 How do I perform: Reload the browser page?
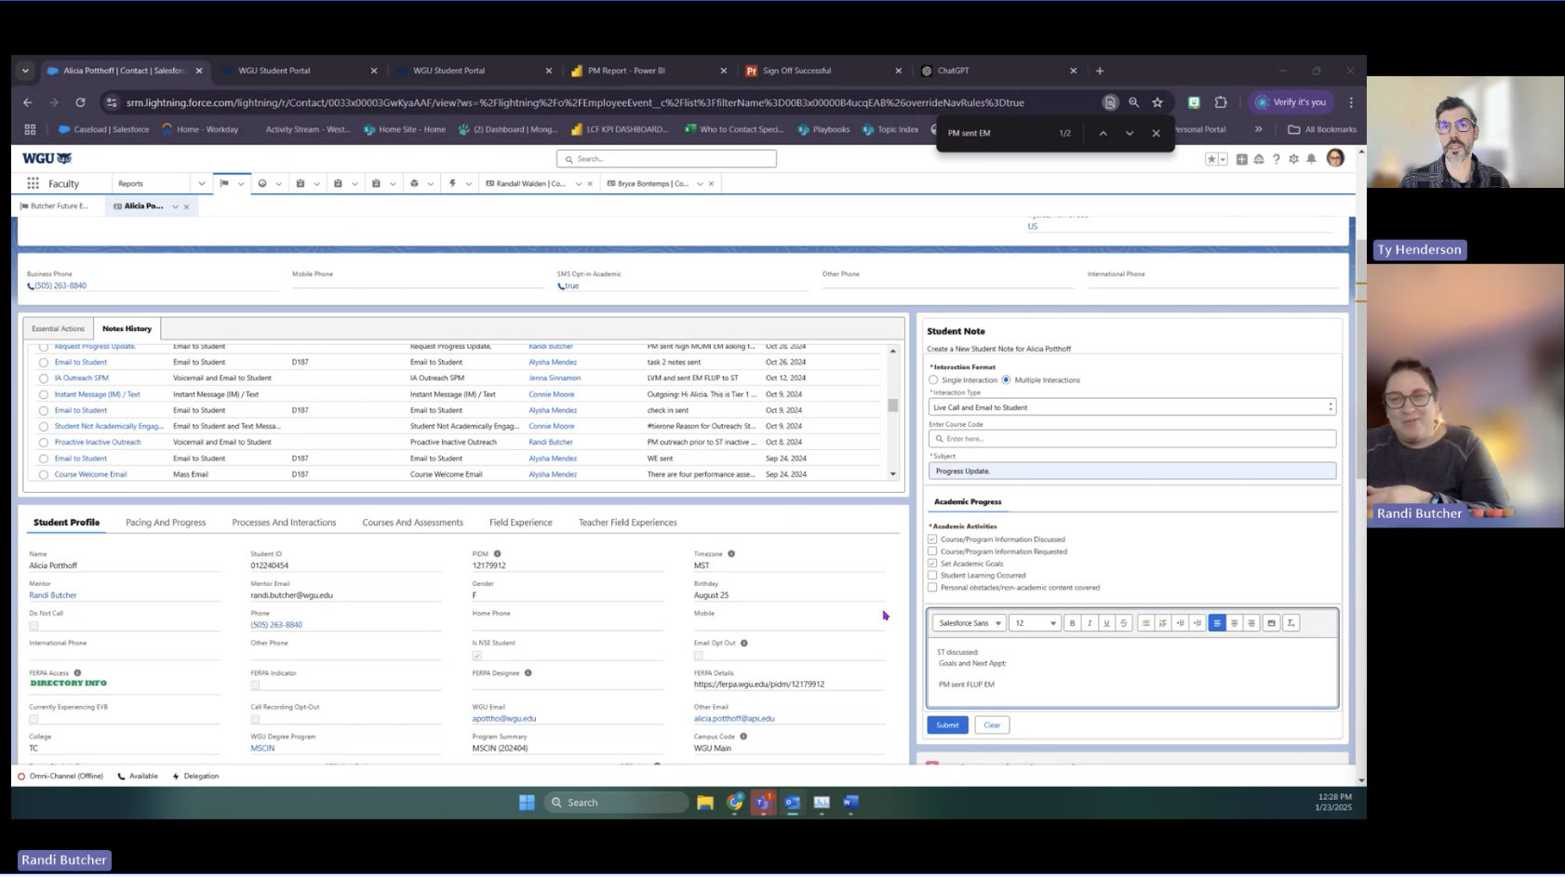[x=80, y=102]
